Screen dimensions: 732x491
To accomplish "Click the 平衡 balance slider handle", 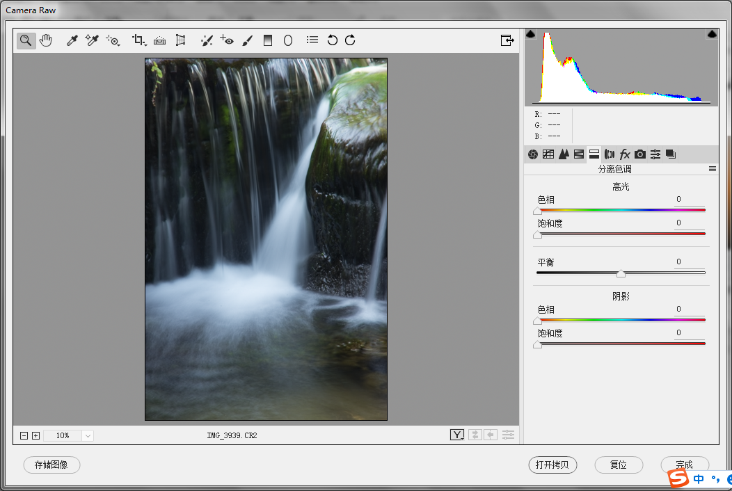I will [x=621, y=273].
